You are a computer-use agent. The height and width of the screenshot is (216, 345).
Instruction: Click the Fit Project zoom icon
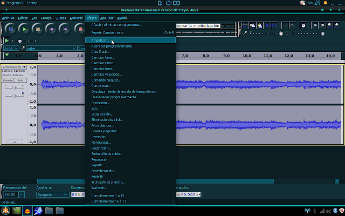click(336, 25)
